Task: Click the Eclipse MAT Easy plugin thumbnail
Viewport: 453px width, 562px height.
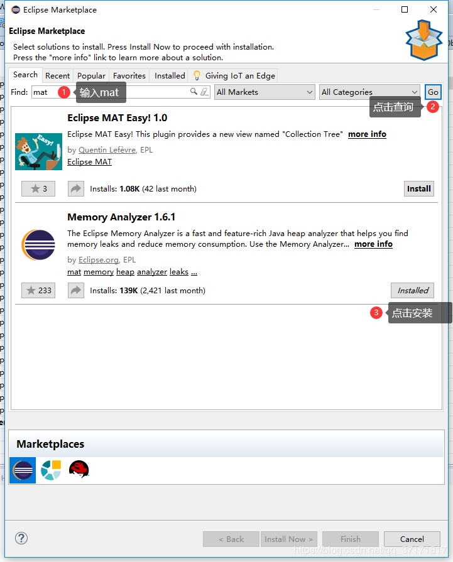Action: pyautogui.click(x=38, y=151)
